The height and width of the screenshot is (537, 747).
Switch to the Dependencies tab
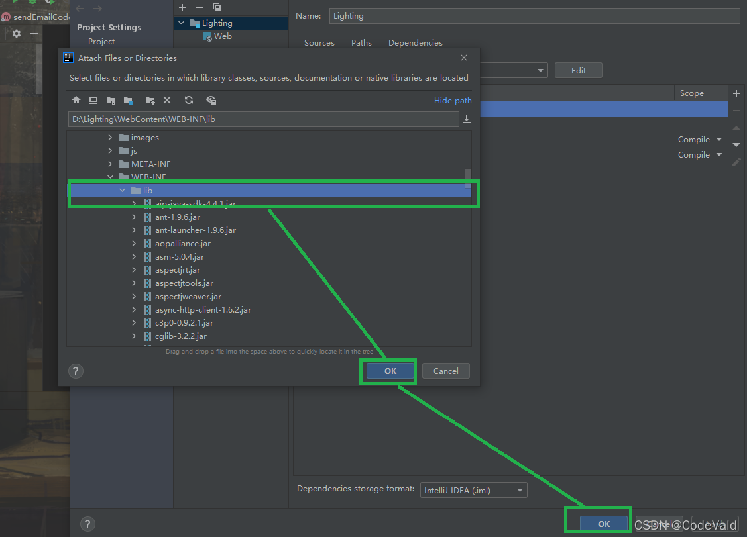click(416, 43)
